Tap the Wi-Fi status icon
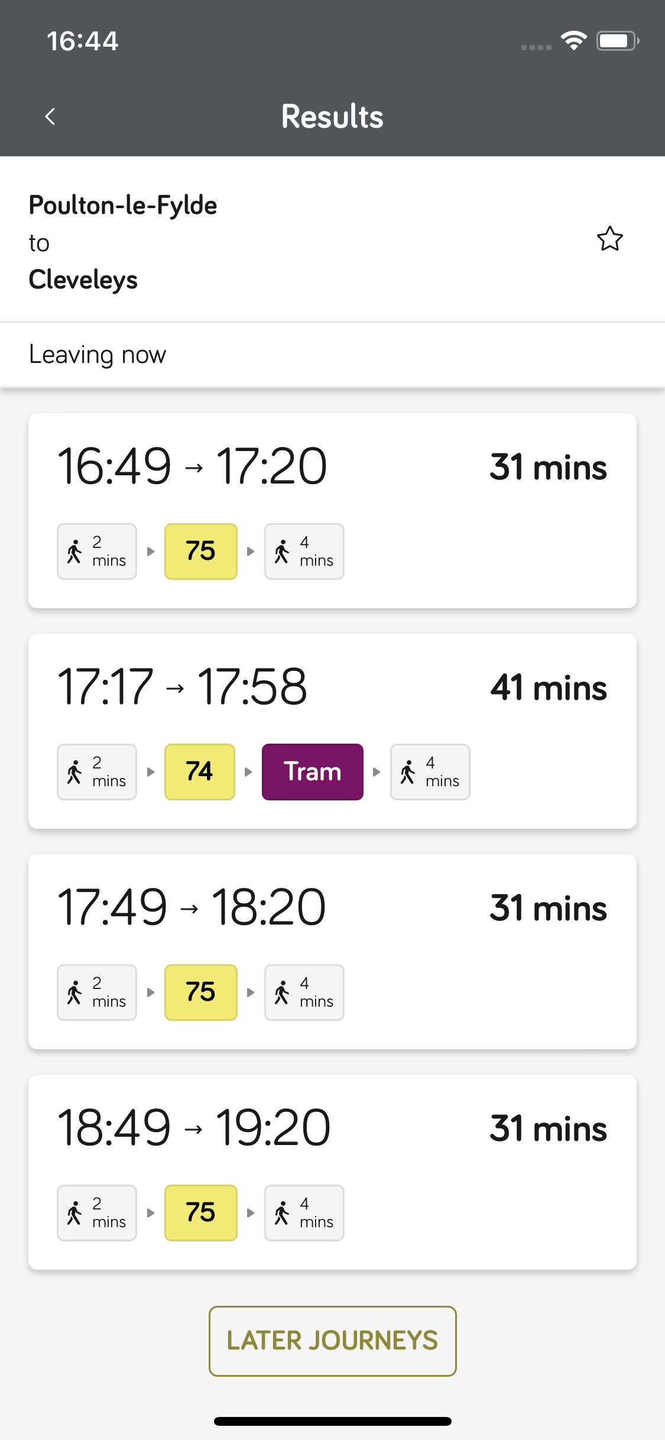The width and height of the screenshot is (665, 1440). [573, 41]
